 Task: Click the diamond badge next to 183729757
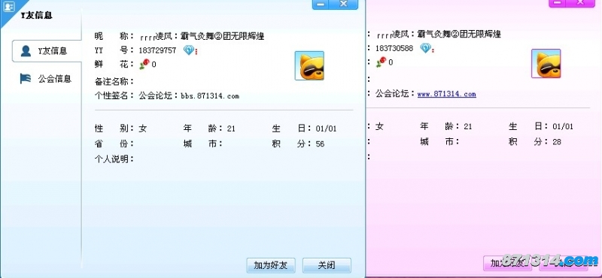189,50
